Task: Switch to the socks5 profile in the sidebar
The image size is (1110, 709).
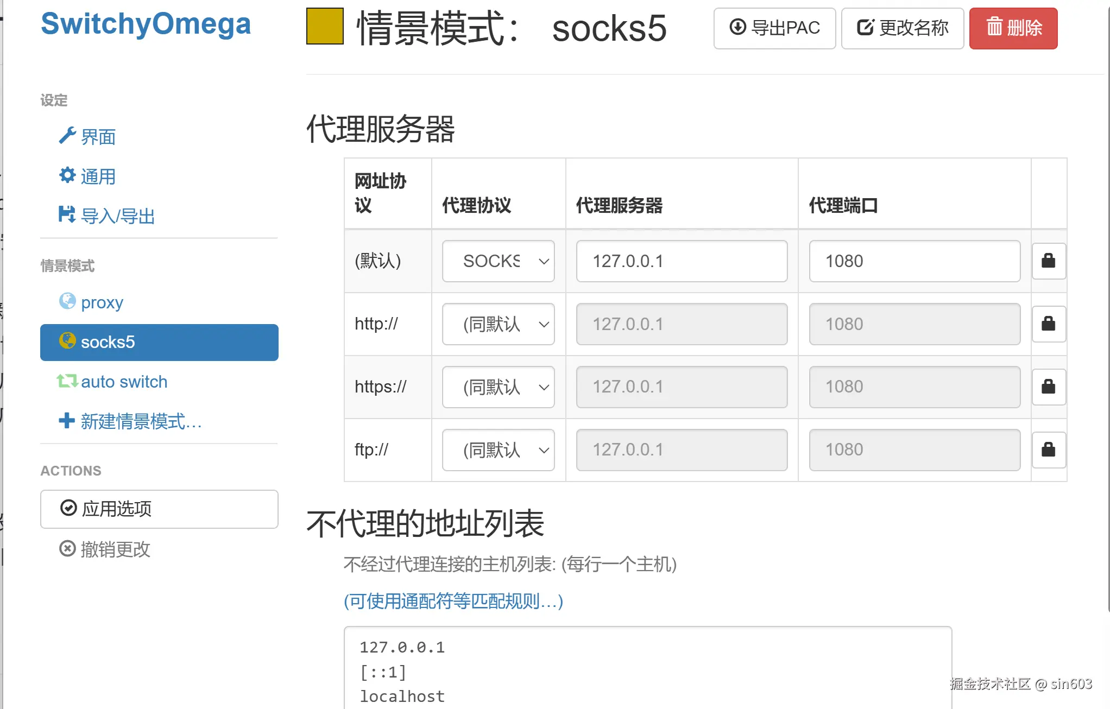Action: click(x=108, y=342)
